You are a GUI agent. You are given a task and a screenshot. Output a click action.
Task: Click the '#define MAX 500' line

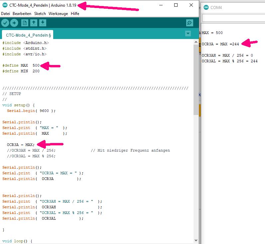(21, 65)
